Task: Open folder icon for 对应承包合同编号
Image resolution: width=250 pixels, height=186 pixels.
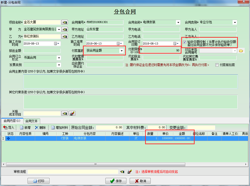Action: tap(241, 51)
